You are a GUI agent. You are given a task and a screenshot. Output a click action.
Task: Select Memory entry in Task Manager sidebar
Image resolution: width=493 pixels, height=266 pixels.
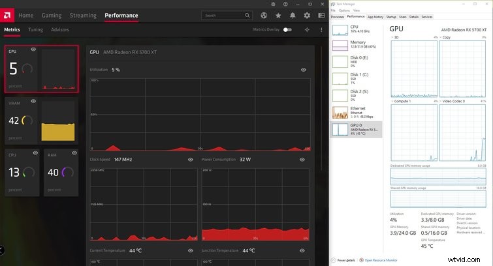(x=357, y=44)
